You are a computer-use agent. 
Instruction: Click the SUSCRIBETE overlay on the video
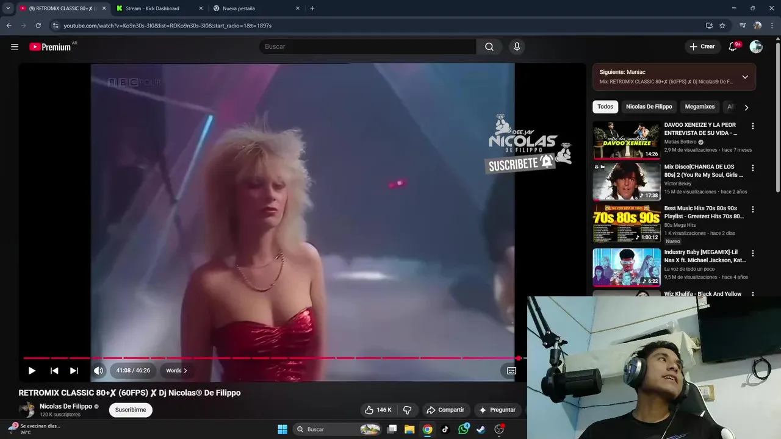pos(521,163)
